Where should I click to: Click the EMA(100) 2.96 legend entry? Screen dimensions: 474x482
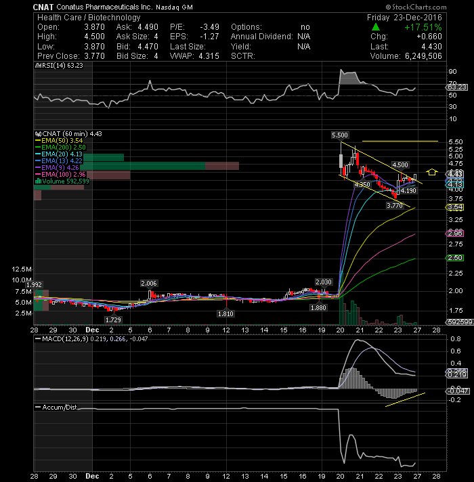(60, 175)
